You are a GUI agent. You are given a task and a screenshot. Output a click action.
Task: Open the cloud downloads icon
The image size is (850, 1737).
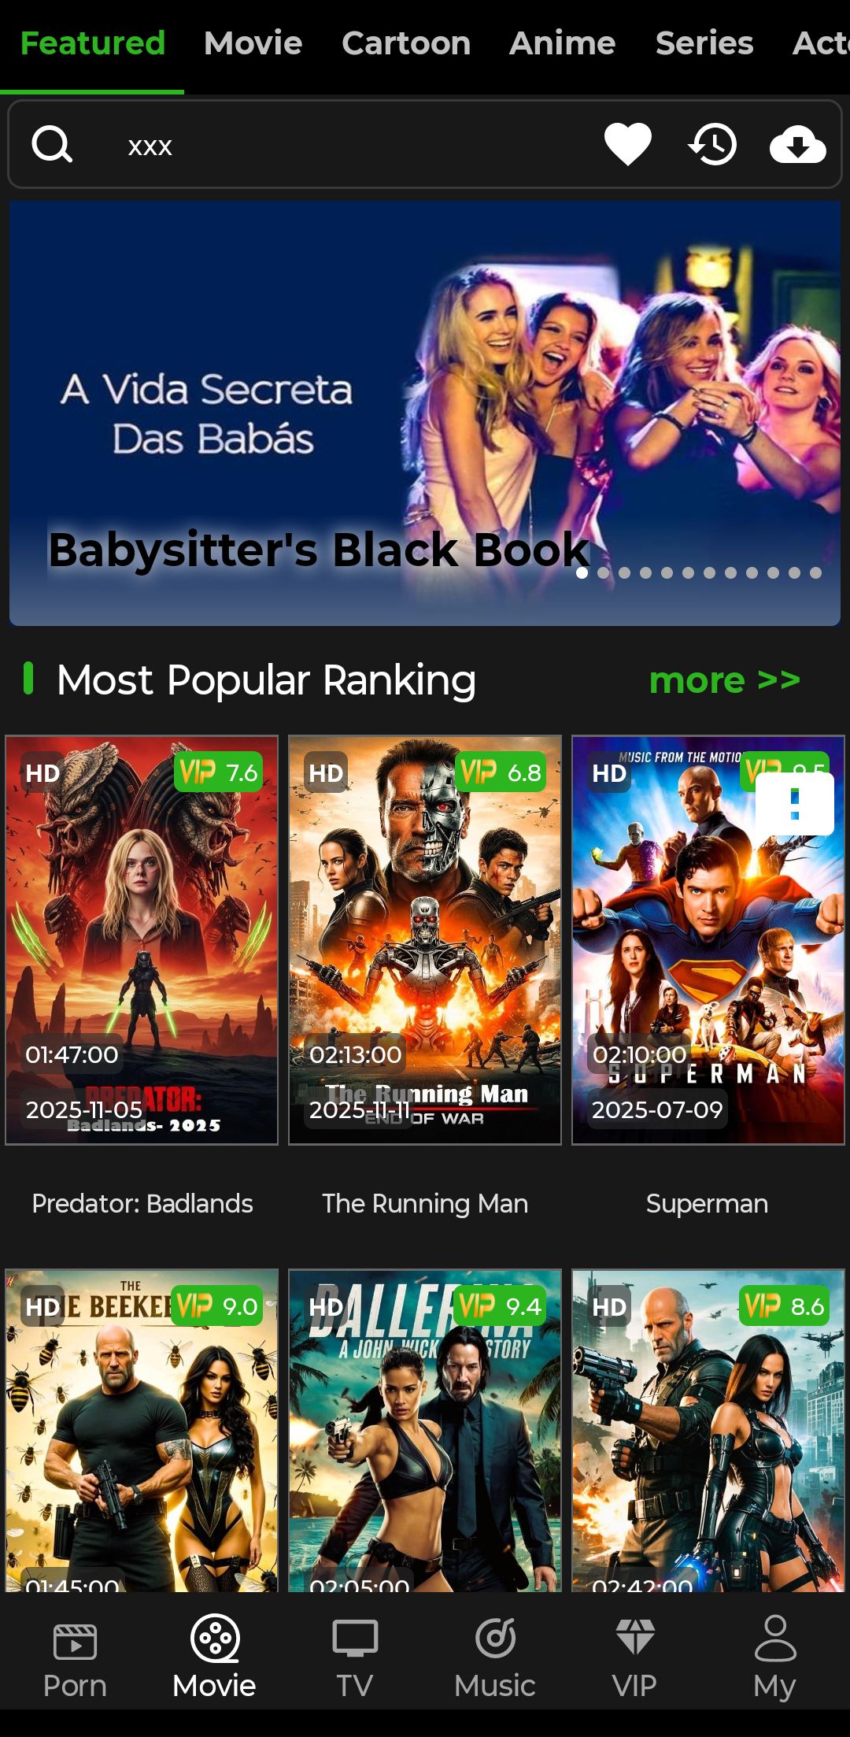pyautogui.click(x=797, y=145)
